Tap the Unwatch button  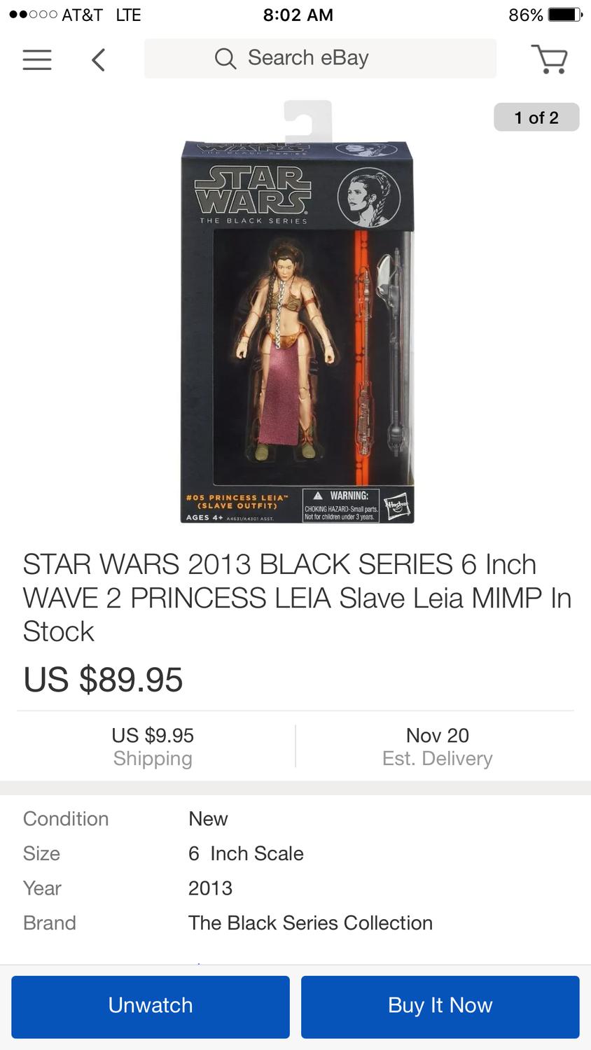point(151,1006)
